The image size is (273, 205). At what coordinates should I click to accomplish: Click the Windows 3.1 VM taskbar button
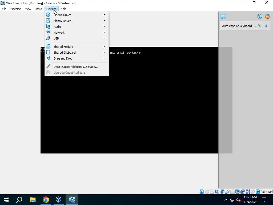pos(72,200)
